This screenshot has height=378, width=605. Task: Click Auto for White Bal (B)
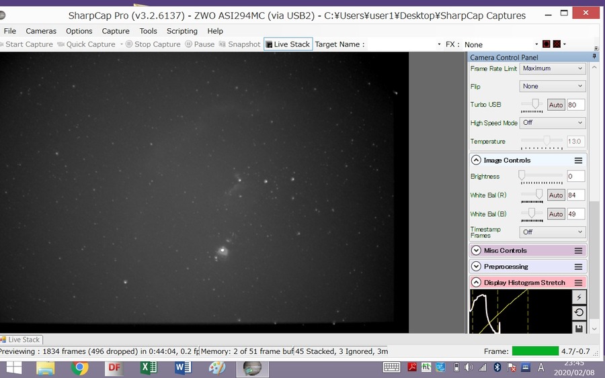[x=556, y=214]
